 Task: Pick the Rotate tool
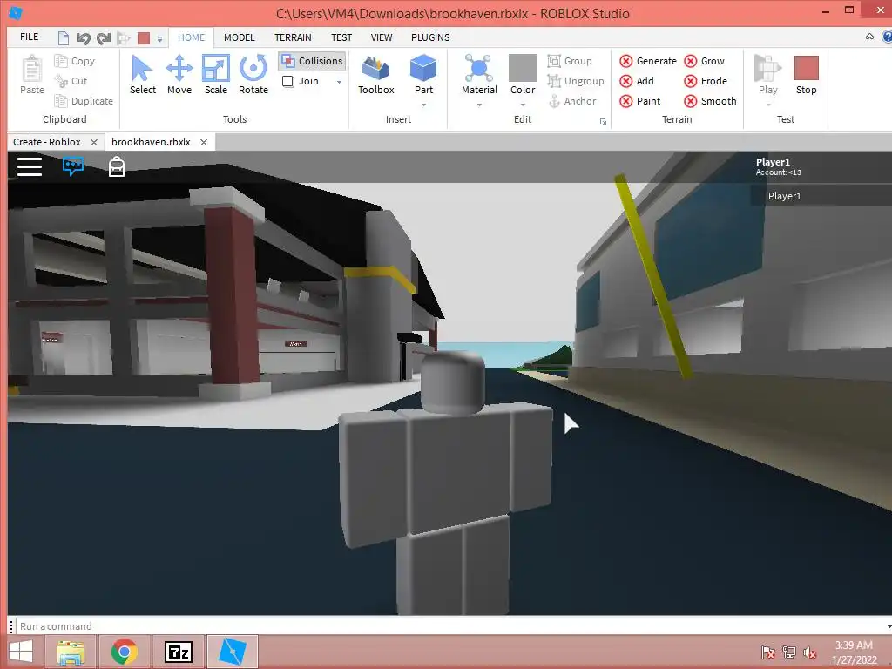pos(253,75)
